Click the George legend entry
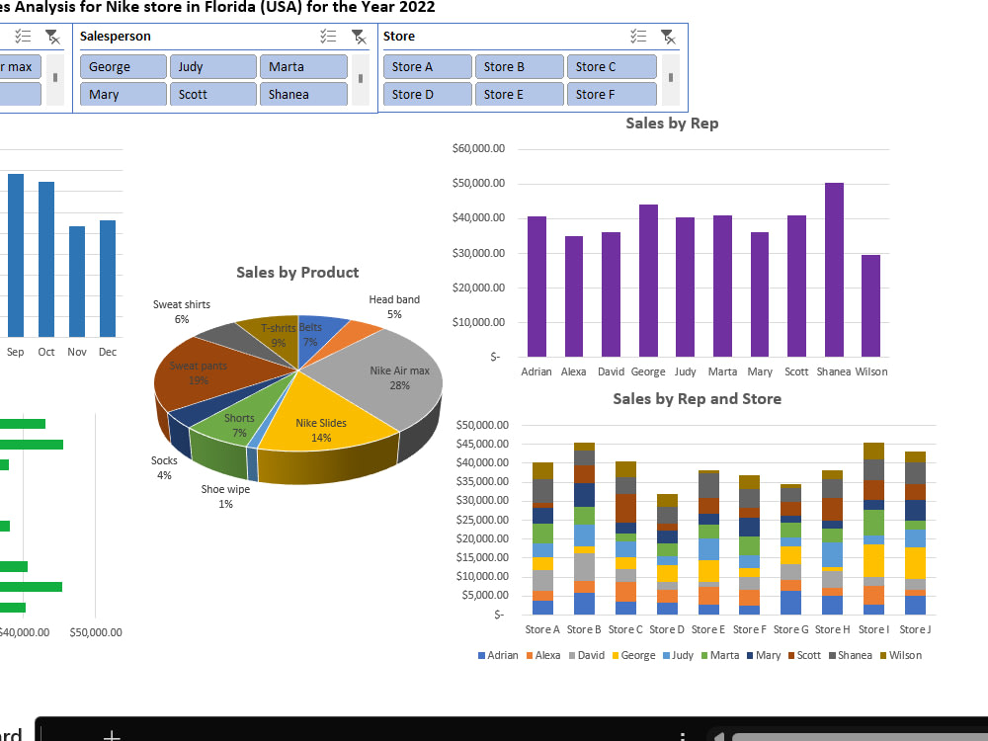 tap(634, 655)
